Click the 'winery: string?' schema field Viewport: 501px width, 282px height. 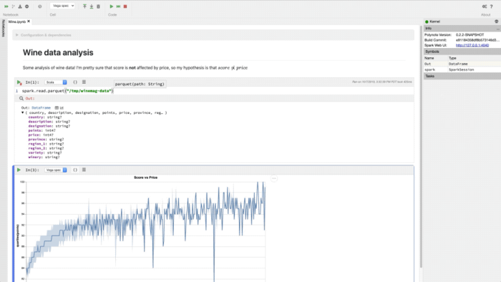tap(44, 157)
